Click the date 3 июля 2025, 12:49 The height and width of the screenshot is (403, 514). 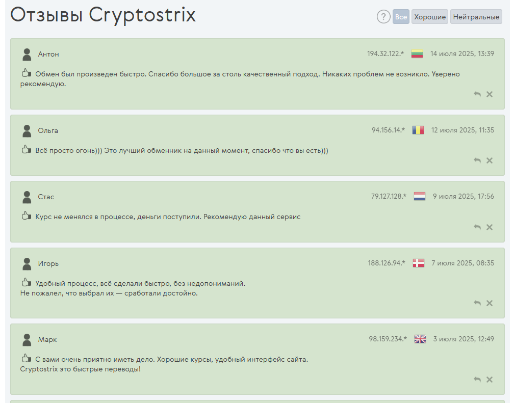(464, 339)
